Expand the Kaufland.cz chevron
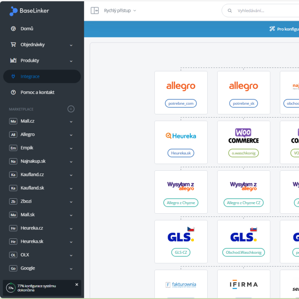Image resolution: width=299 pixels, height=299 pixels. pos(71,175)
